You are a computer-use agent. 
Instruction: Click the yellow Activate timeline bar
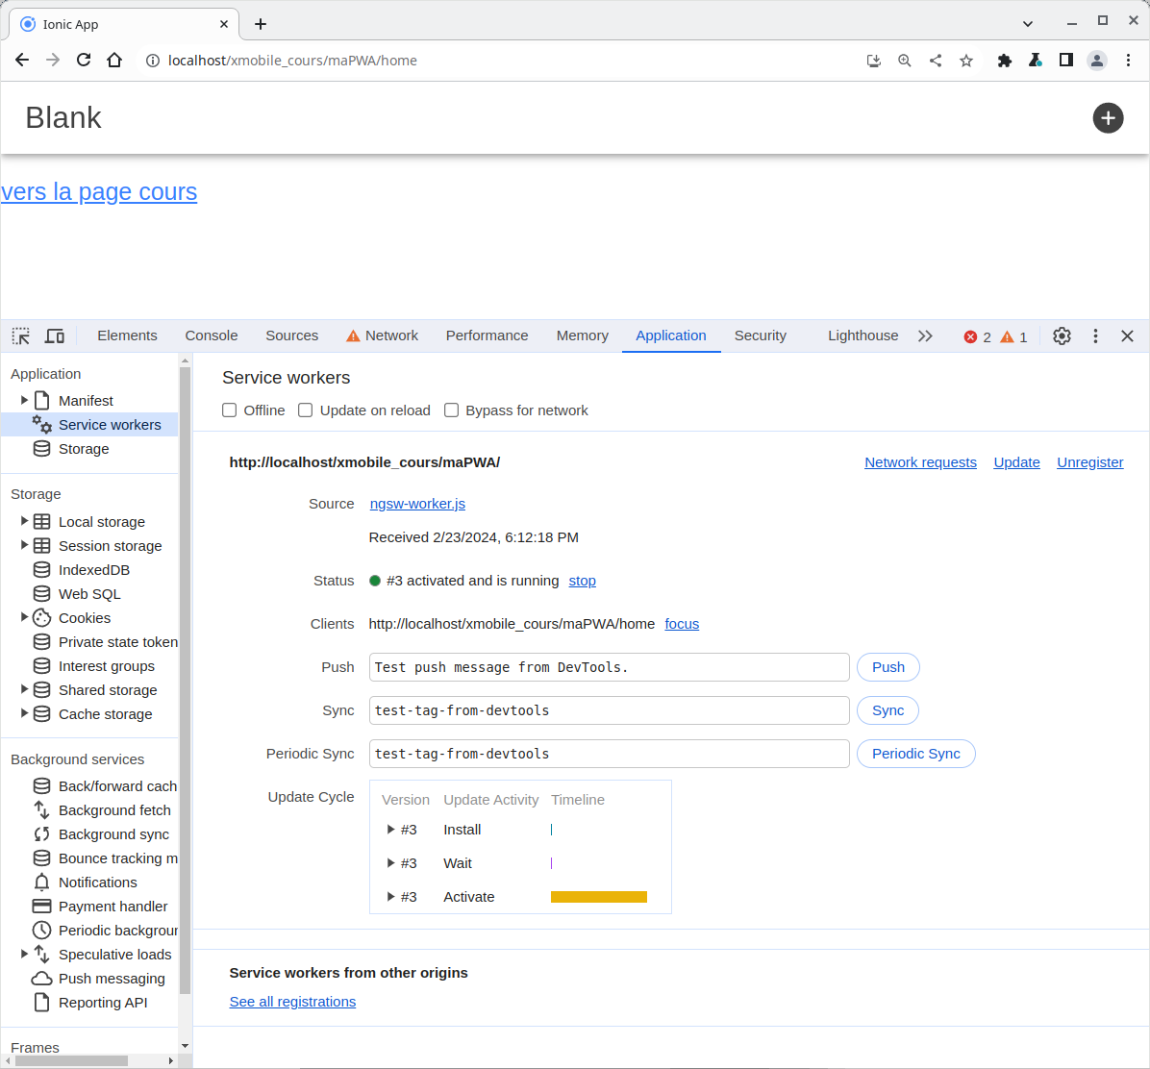pos(598,897)
